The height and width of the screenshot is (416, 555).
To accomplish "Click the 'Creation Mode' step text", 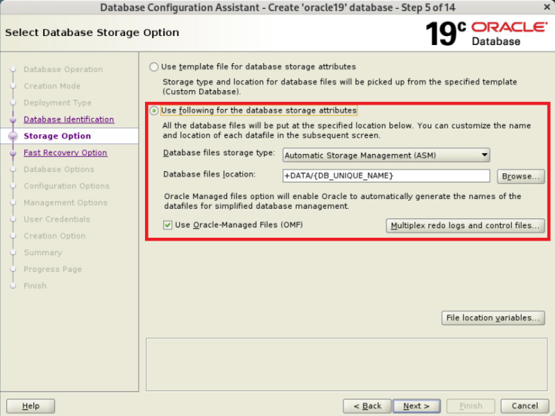I will 52,86.
